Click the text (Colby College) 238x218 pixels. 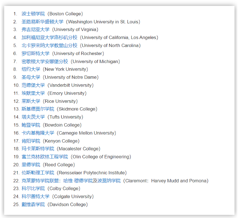pos(64,188)
